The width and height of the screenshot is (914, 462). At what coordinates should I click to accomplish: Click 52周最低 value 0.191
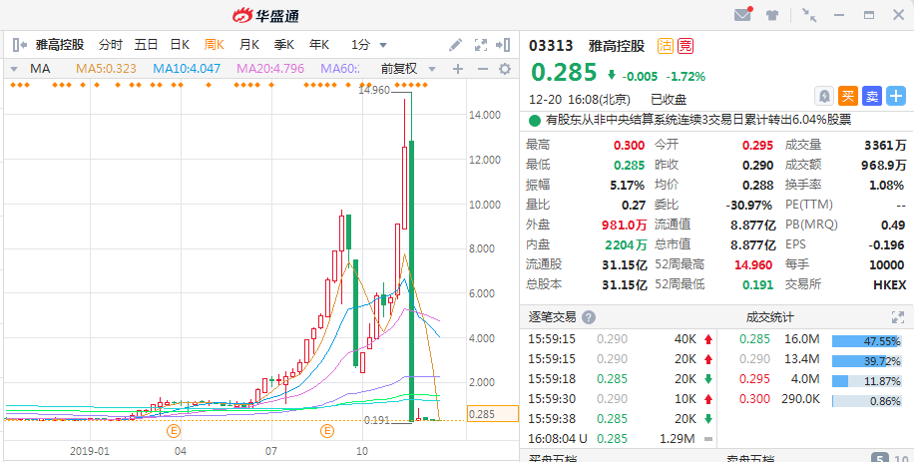click(x=757, y=285)
